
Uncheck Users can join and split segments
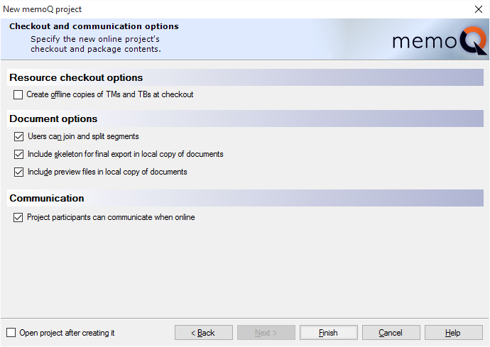(18, 136)
